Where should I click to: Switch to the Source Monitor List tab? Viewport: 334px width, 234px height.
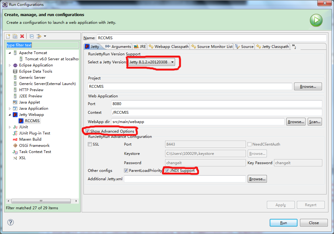(212, 46)
